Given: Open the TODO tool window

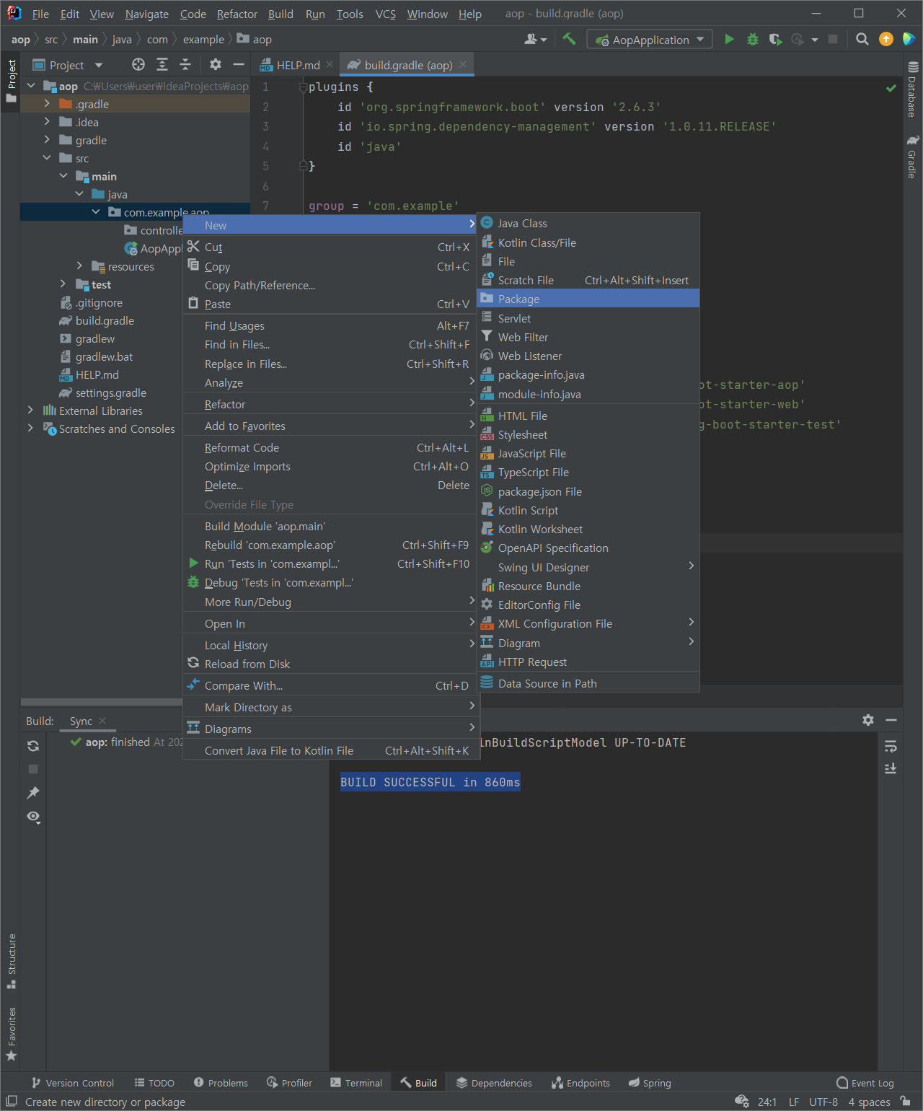Looking at the screenshot, I should click(x=154, y=1083).
